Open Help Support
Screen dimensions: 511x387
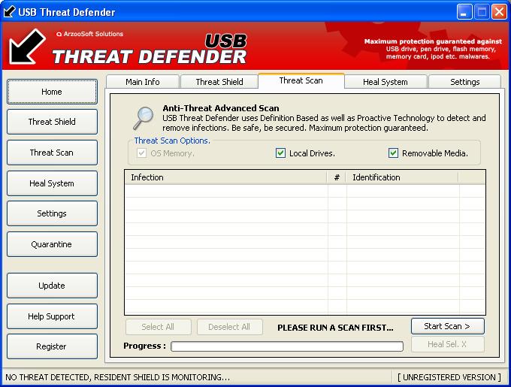[52, 316]
